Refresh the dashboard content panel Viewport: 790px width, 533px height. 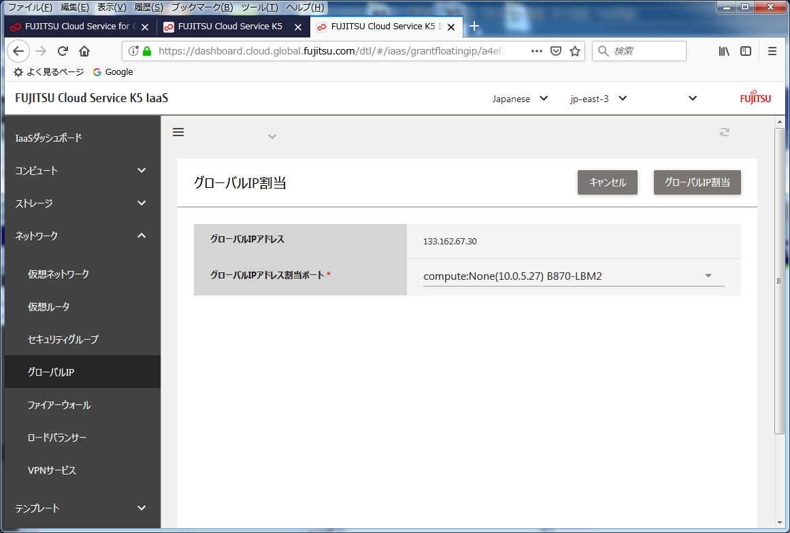[725, 132]
